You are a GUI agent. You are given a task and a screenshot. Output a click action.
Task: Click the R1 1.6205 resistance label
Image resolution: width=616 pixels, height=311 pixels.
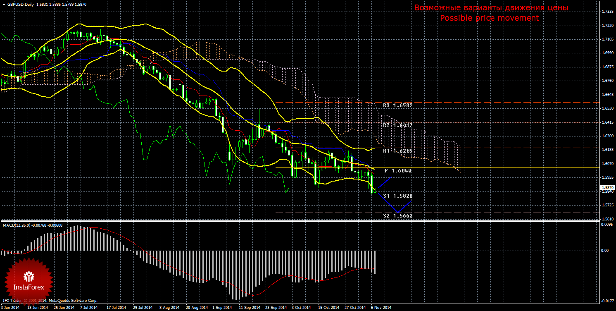coord(397,151)
